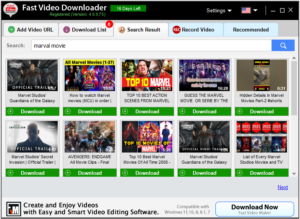
Task: Select the All Marvel Movies (1-37) thumbnail
Action: (90, 75)
